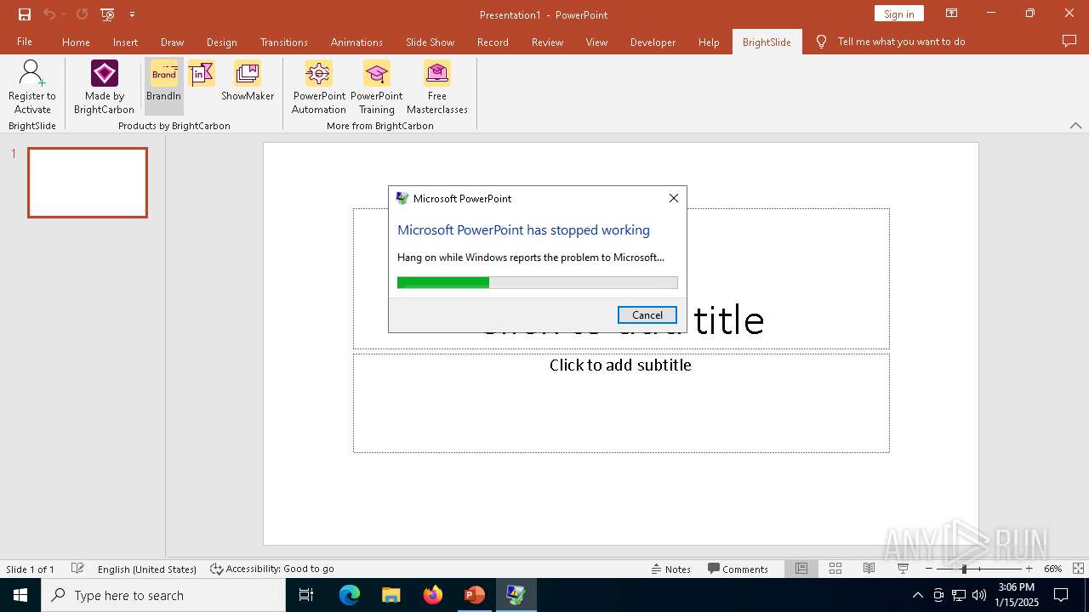Collapse the ribbon with the chevron
The height and width of the screenshot is (612, 1089).
coord(1075,126)
